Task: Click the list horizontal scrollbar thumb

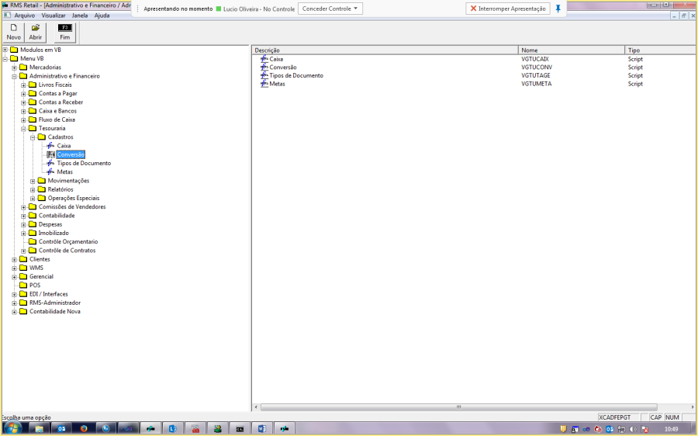Action: tap(459, 407)
